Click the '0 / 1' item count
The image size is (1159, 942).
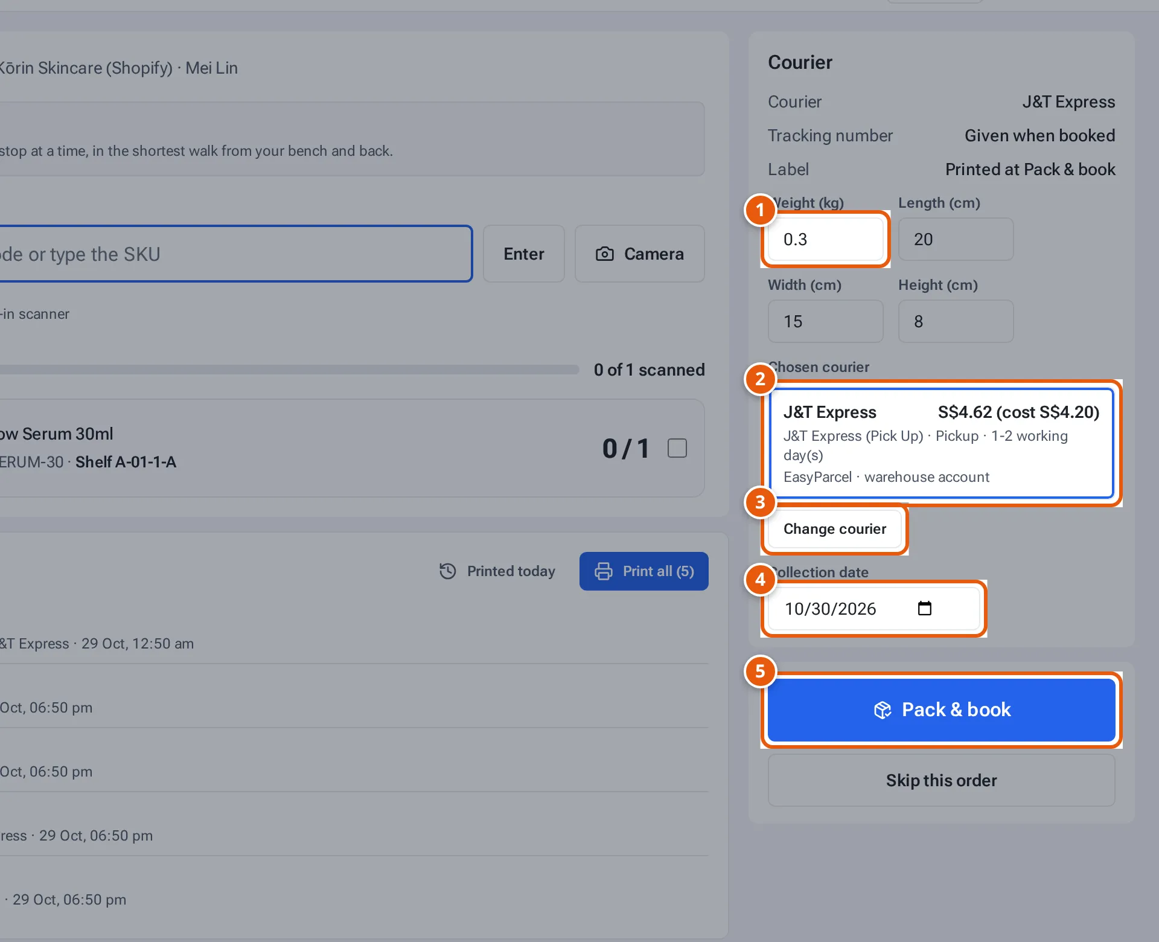point(626,448)
